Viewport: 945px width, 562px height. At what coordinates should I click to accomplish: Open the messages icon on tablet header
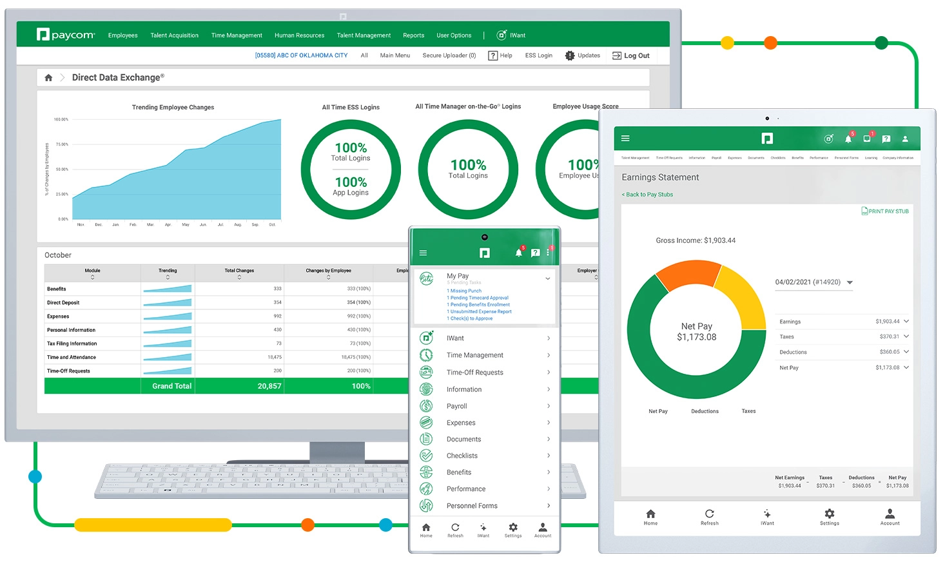[867, 139]
